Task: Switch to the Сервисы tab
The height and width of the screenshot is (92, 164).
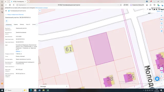Action: click(x=16, y=25)
